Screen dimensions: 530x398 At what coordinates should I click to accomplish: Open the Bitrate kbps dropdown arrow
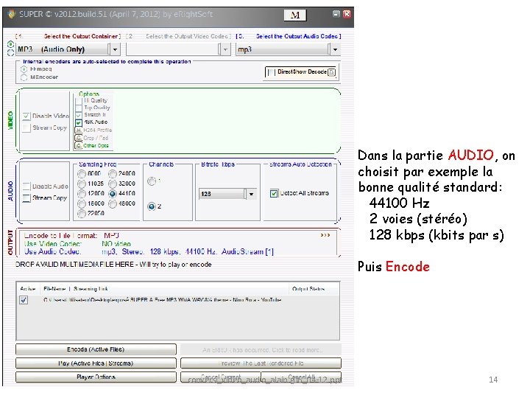pos(251,195)
